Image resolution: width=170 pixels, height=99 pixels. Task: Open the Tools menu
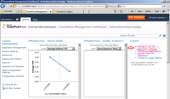pyautogui.click(x=158, y=11)
